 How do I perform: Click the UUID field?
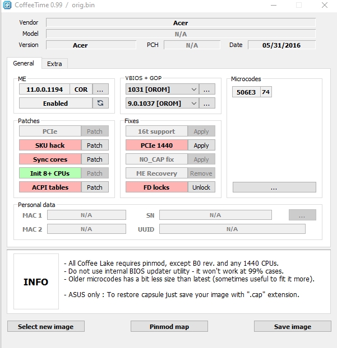tap(232, 229)
